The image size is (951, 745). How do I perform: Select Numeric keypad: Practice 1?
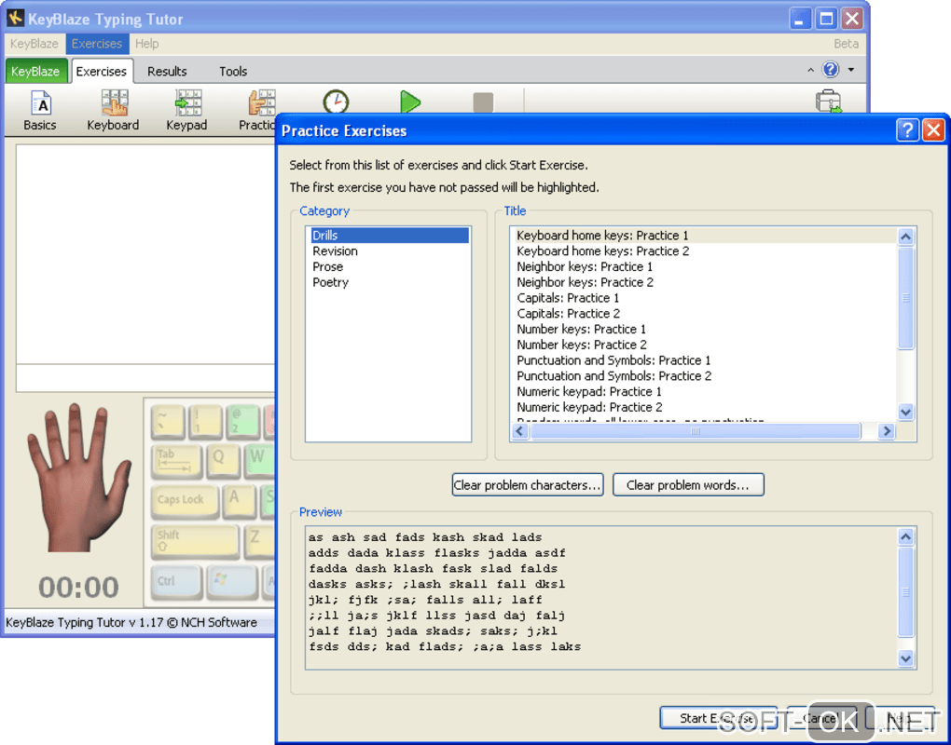coord(704,392)
